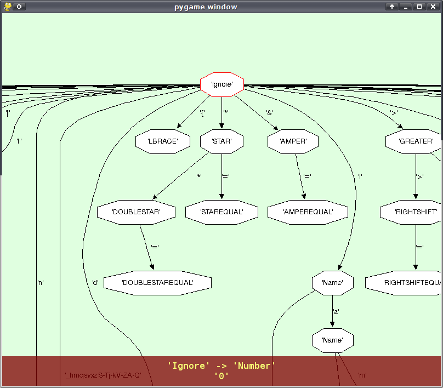Viewport: 443px width, 388px height.
Task: Click the '&' edge label to AMPER
Action: pyautogui.click(x=270, y=113)
